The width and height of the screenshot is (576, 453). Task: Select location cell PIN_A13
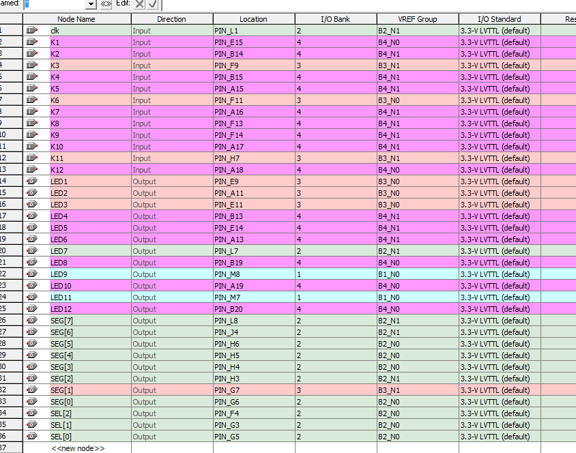tap(254, 239)
